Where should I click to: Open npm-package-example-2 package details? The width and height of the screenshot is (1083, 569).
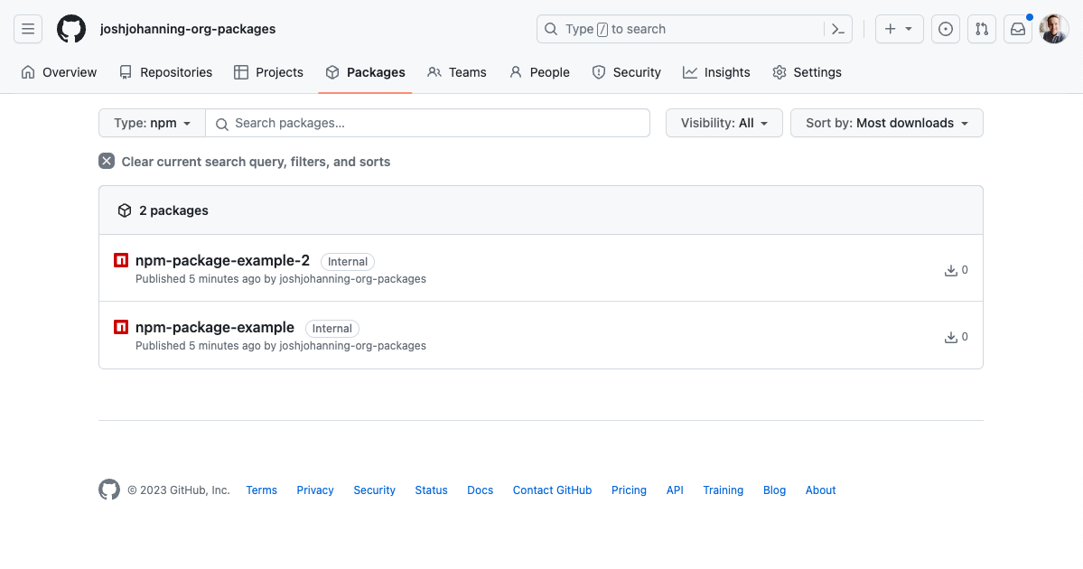(222, 260)
